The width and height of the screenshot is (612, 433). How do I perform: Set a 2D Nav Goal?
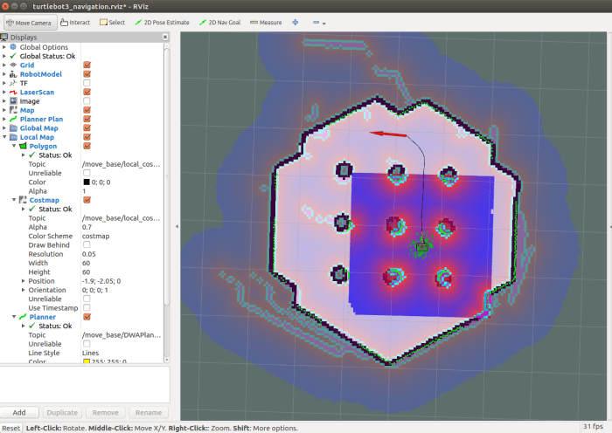point(219,23)
